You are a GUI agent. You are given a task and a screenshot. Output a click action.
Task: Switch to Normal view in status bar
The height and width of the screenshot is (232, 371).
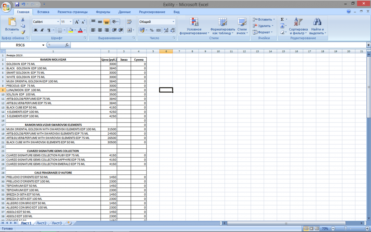(x=306, y=229)
